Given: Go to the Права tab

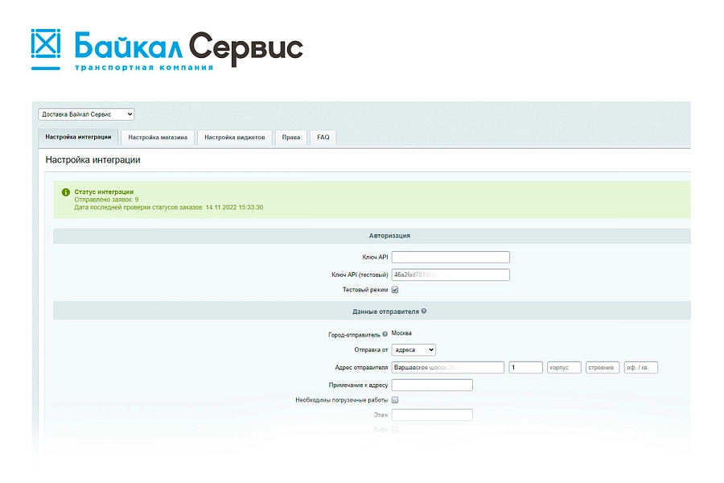Looking at the screenshot, I should click(291, 138).
